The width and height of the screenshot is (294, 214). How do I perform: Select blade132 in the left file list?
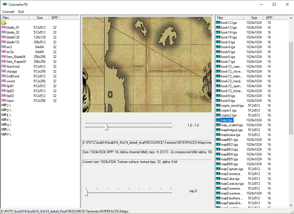(13, 42)
